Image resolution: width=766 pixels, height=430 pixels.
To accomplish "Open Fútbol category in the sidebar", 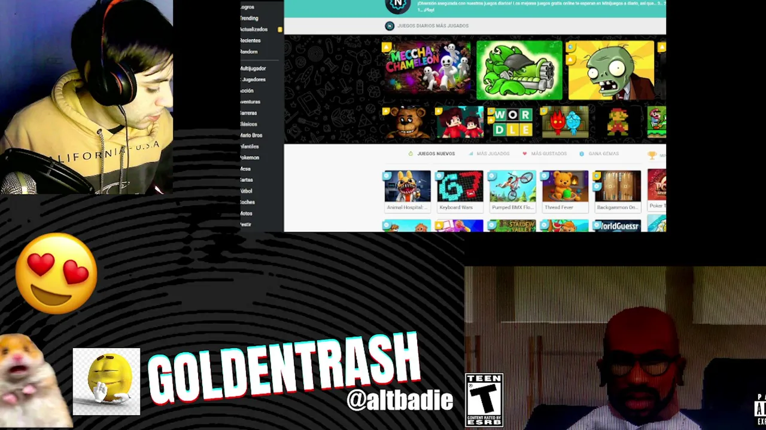I will pyautogui.click(x=246, y=191).
